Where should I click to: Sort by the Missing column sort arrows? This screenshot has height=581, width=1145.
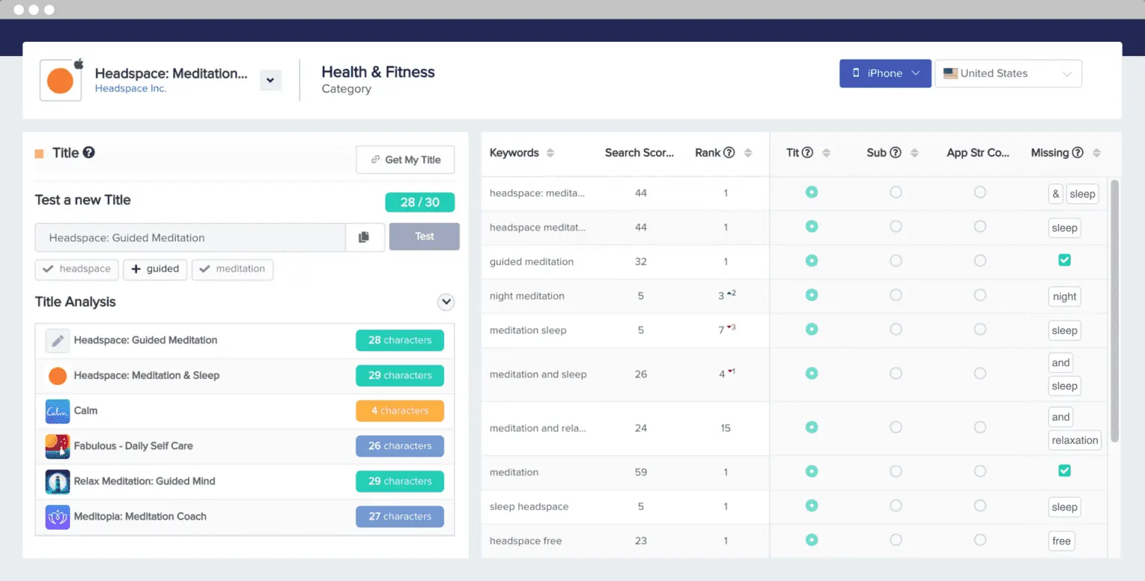[1097, 153]
